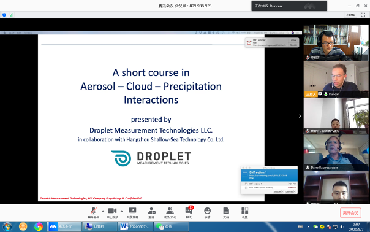The image size is (370, 232).
Task: Click the system tray volume icon
Action: click(x=342, y=227)
